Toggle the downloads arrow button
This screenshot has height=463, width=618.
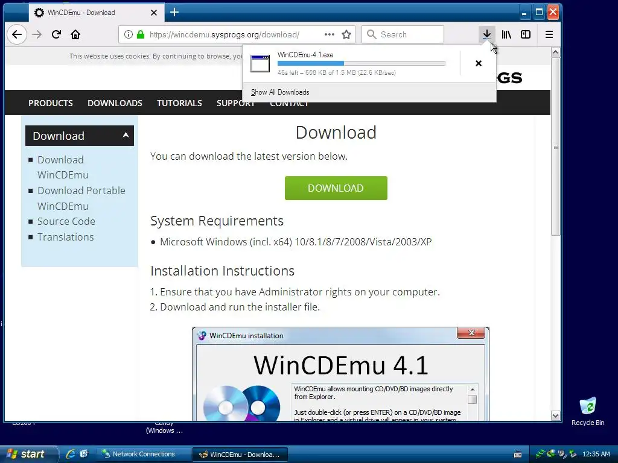point(487,34)
